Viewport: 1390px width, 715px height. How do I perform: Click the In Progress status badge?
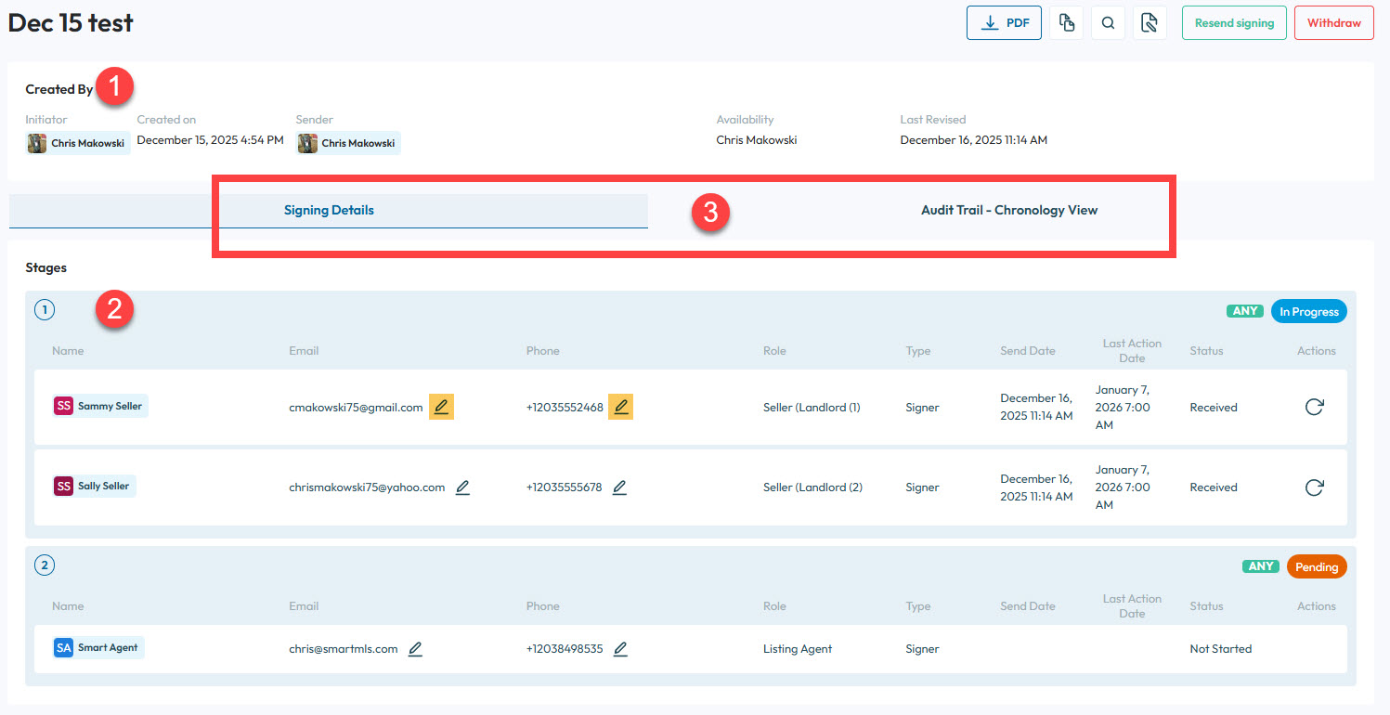1308,312
